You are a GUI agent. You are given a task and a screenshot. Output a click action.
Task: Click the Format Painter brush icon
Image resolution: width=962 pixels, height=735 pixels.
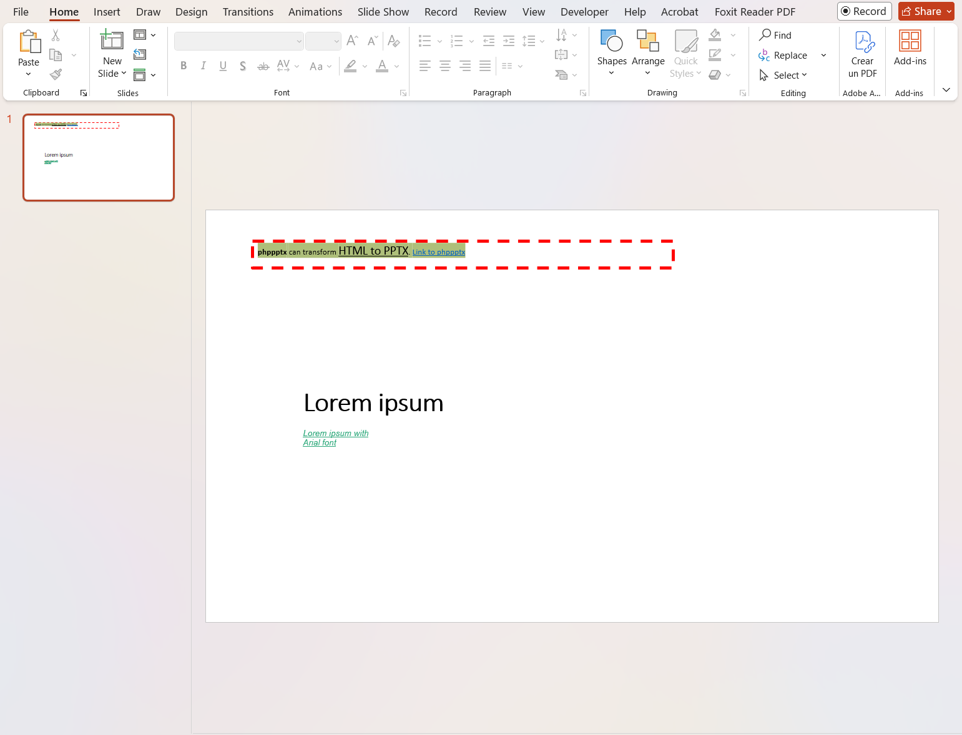point(56,75)
